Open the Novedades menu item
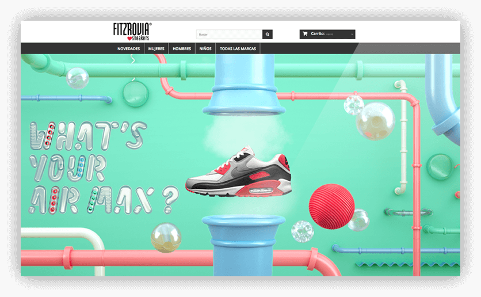The height and width of the screenshot is (297, 481). click(x=128, y=48)
